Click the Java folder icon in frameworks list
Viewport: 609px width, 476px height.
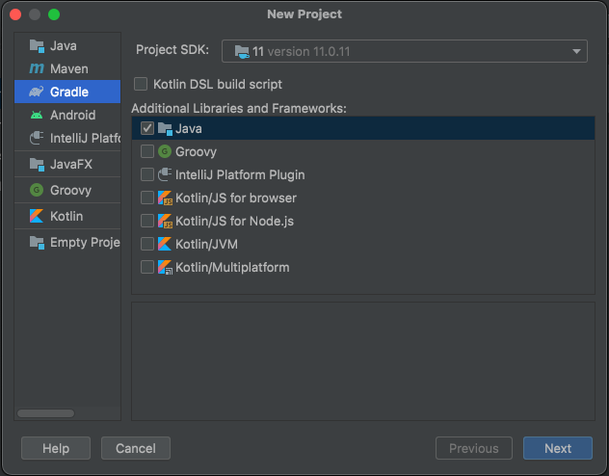(x=165, y=128)
